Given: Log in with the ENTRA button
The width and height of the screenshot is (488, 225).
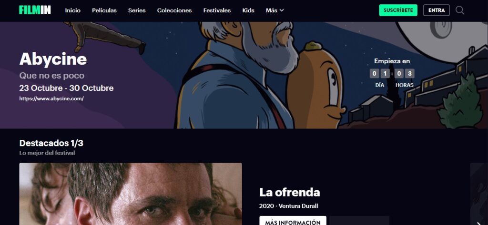Looking at the screenshot, I should 437,10.
